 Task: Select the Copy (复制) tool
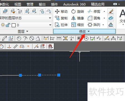tap(61, 18)
